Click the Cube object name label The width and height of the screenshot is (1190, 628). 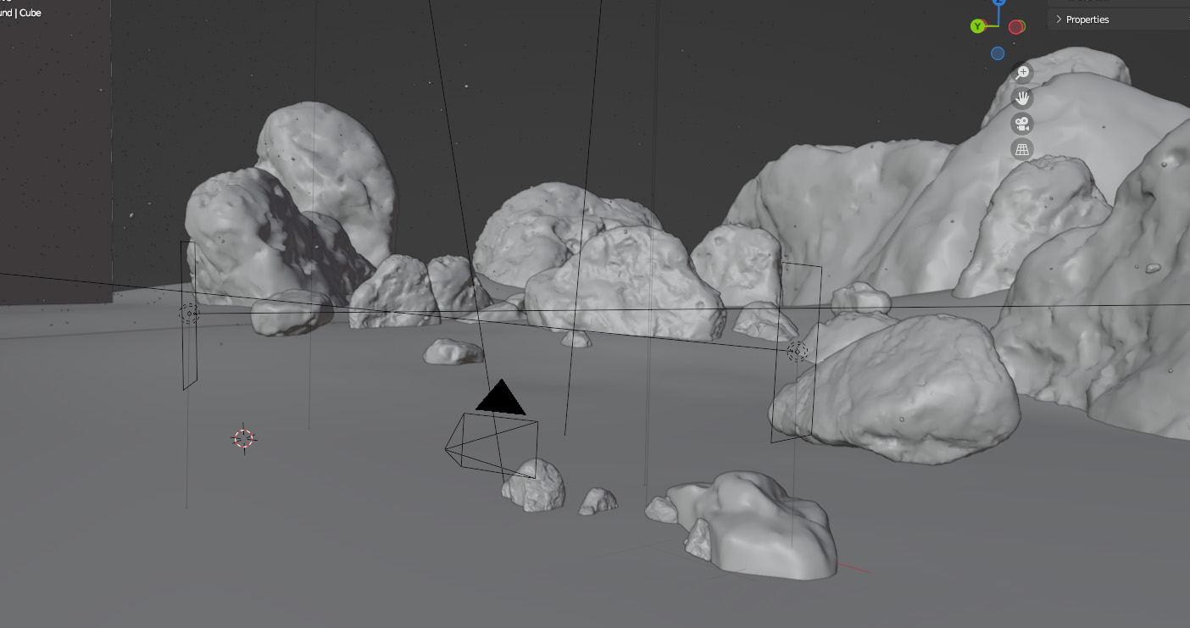pyautogui.click(x=31, y=13)
